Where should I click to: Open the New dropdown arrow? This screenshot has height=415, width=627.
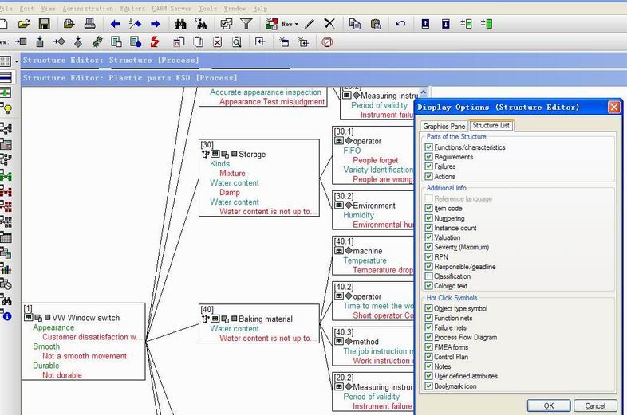click(x=296, y=25)
